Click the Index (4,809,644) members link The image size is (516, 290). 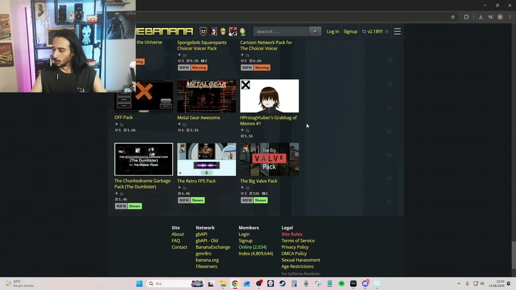click(x=256, y=253)
